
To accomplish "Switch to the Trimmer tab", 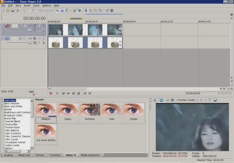I will (x=40, y=155).
